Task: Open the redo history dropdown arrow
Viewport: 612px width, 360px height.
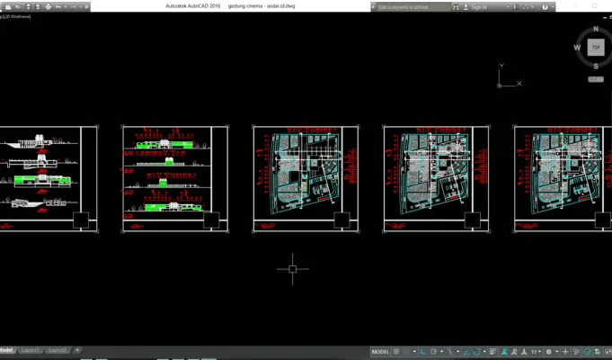Action: [81, 6]
